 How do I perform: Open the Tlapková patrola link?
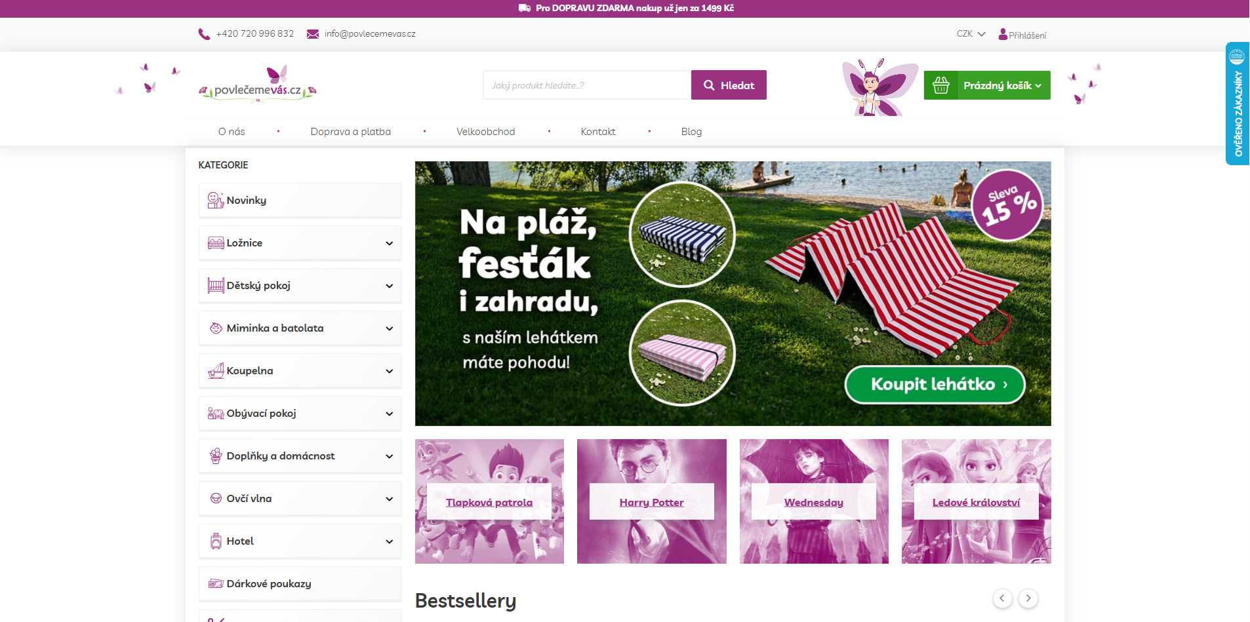489,503
